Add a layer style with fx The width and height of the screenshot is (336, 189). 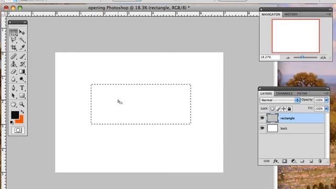click(276, 161)
